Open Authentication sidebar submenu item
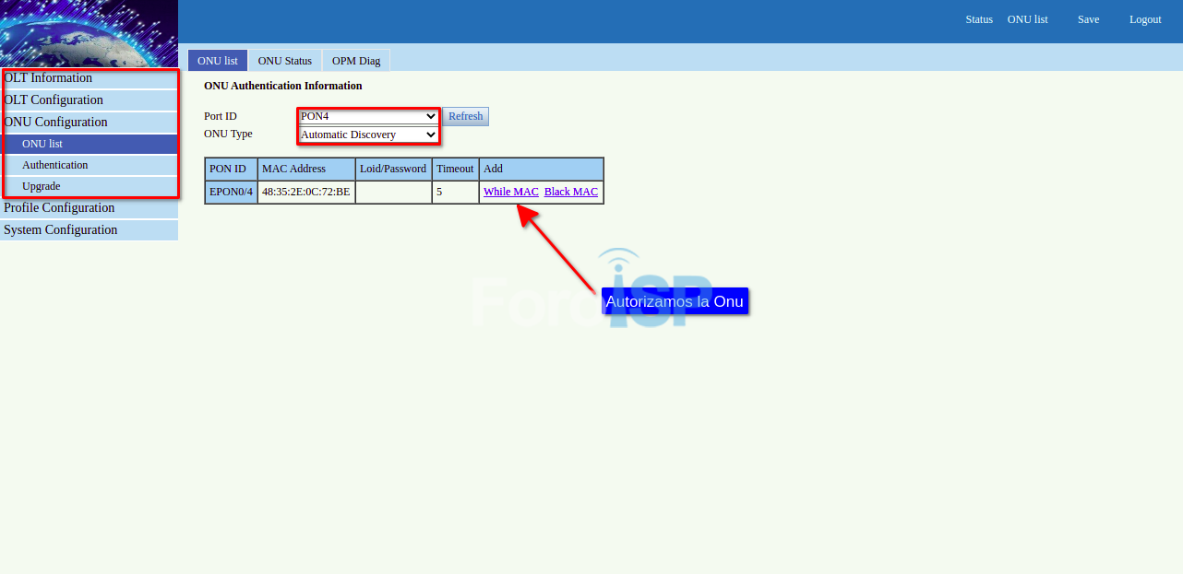This screenshot has height=574, width=1183. (55, 166)
